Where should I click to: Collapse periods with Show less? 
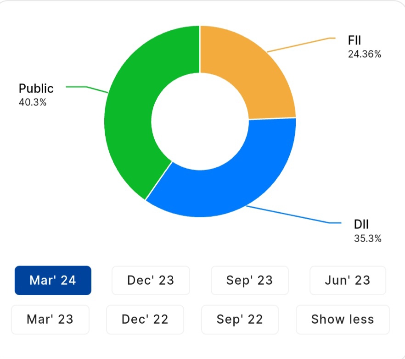pos(343,319)
